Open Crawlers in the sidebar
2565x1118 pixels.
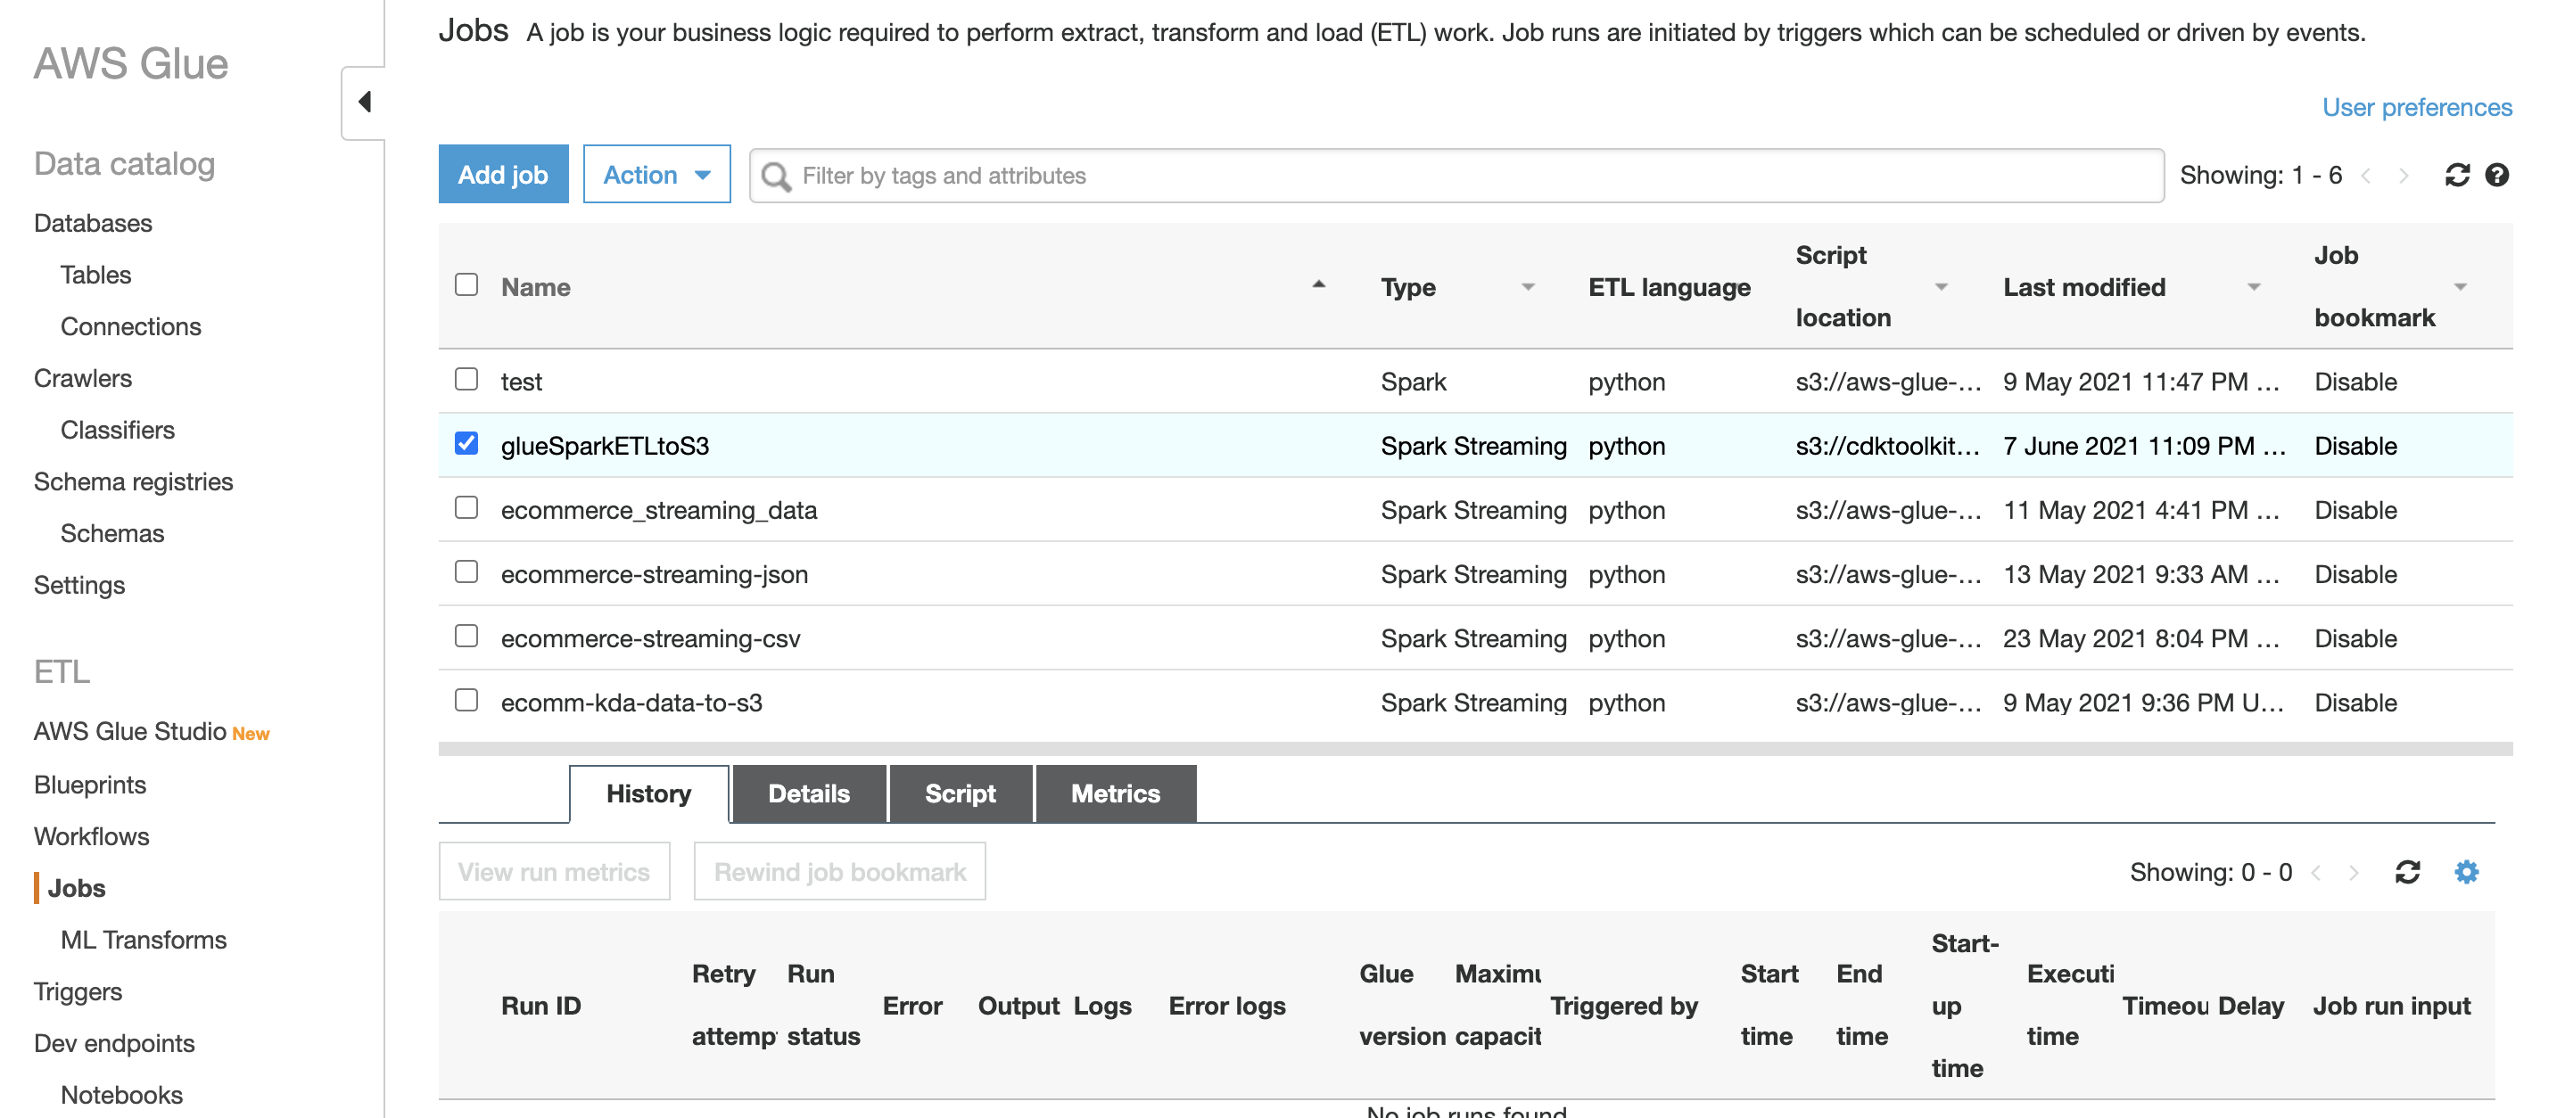pos(83,378)
